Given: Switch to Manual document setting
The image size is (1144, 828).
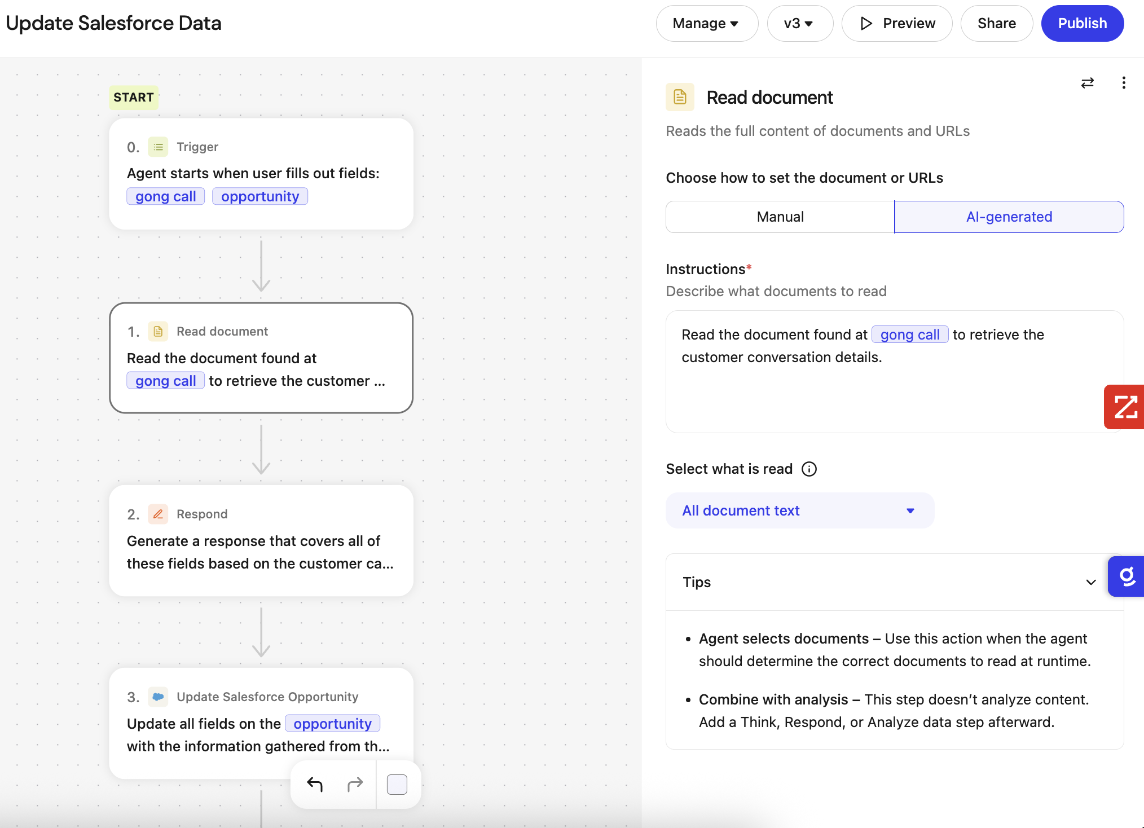Looking at the screenshot, I should [780, 217].
